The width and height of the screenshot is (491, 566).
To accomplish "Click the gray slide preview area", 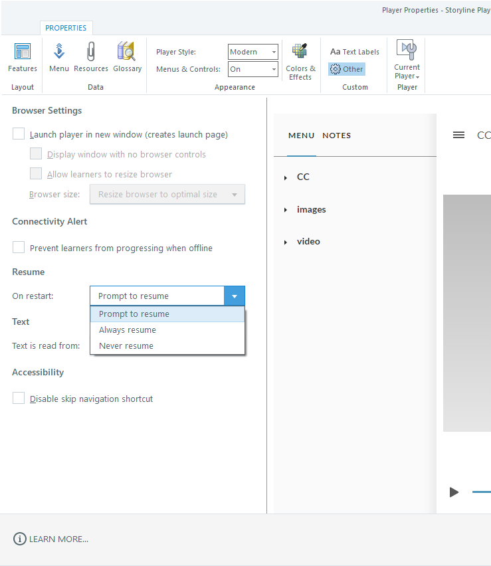I will coord(467,313).
